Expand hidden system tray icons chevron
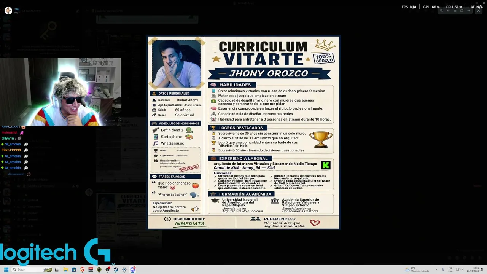The image size is (487, 274). (437, 269)
